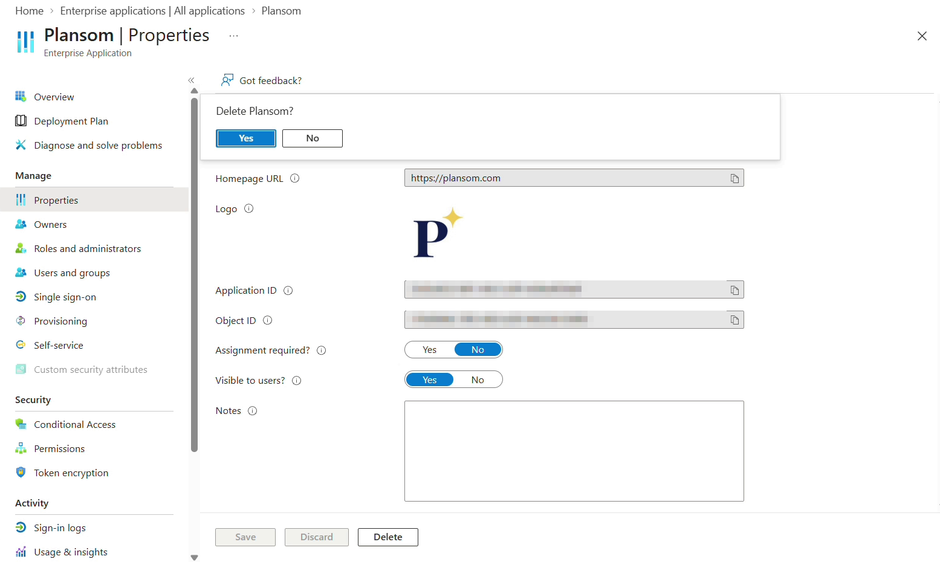This screenshot has height=562, width=940.
Task: Show info tooltip for Visible to users
Action: 297,381
